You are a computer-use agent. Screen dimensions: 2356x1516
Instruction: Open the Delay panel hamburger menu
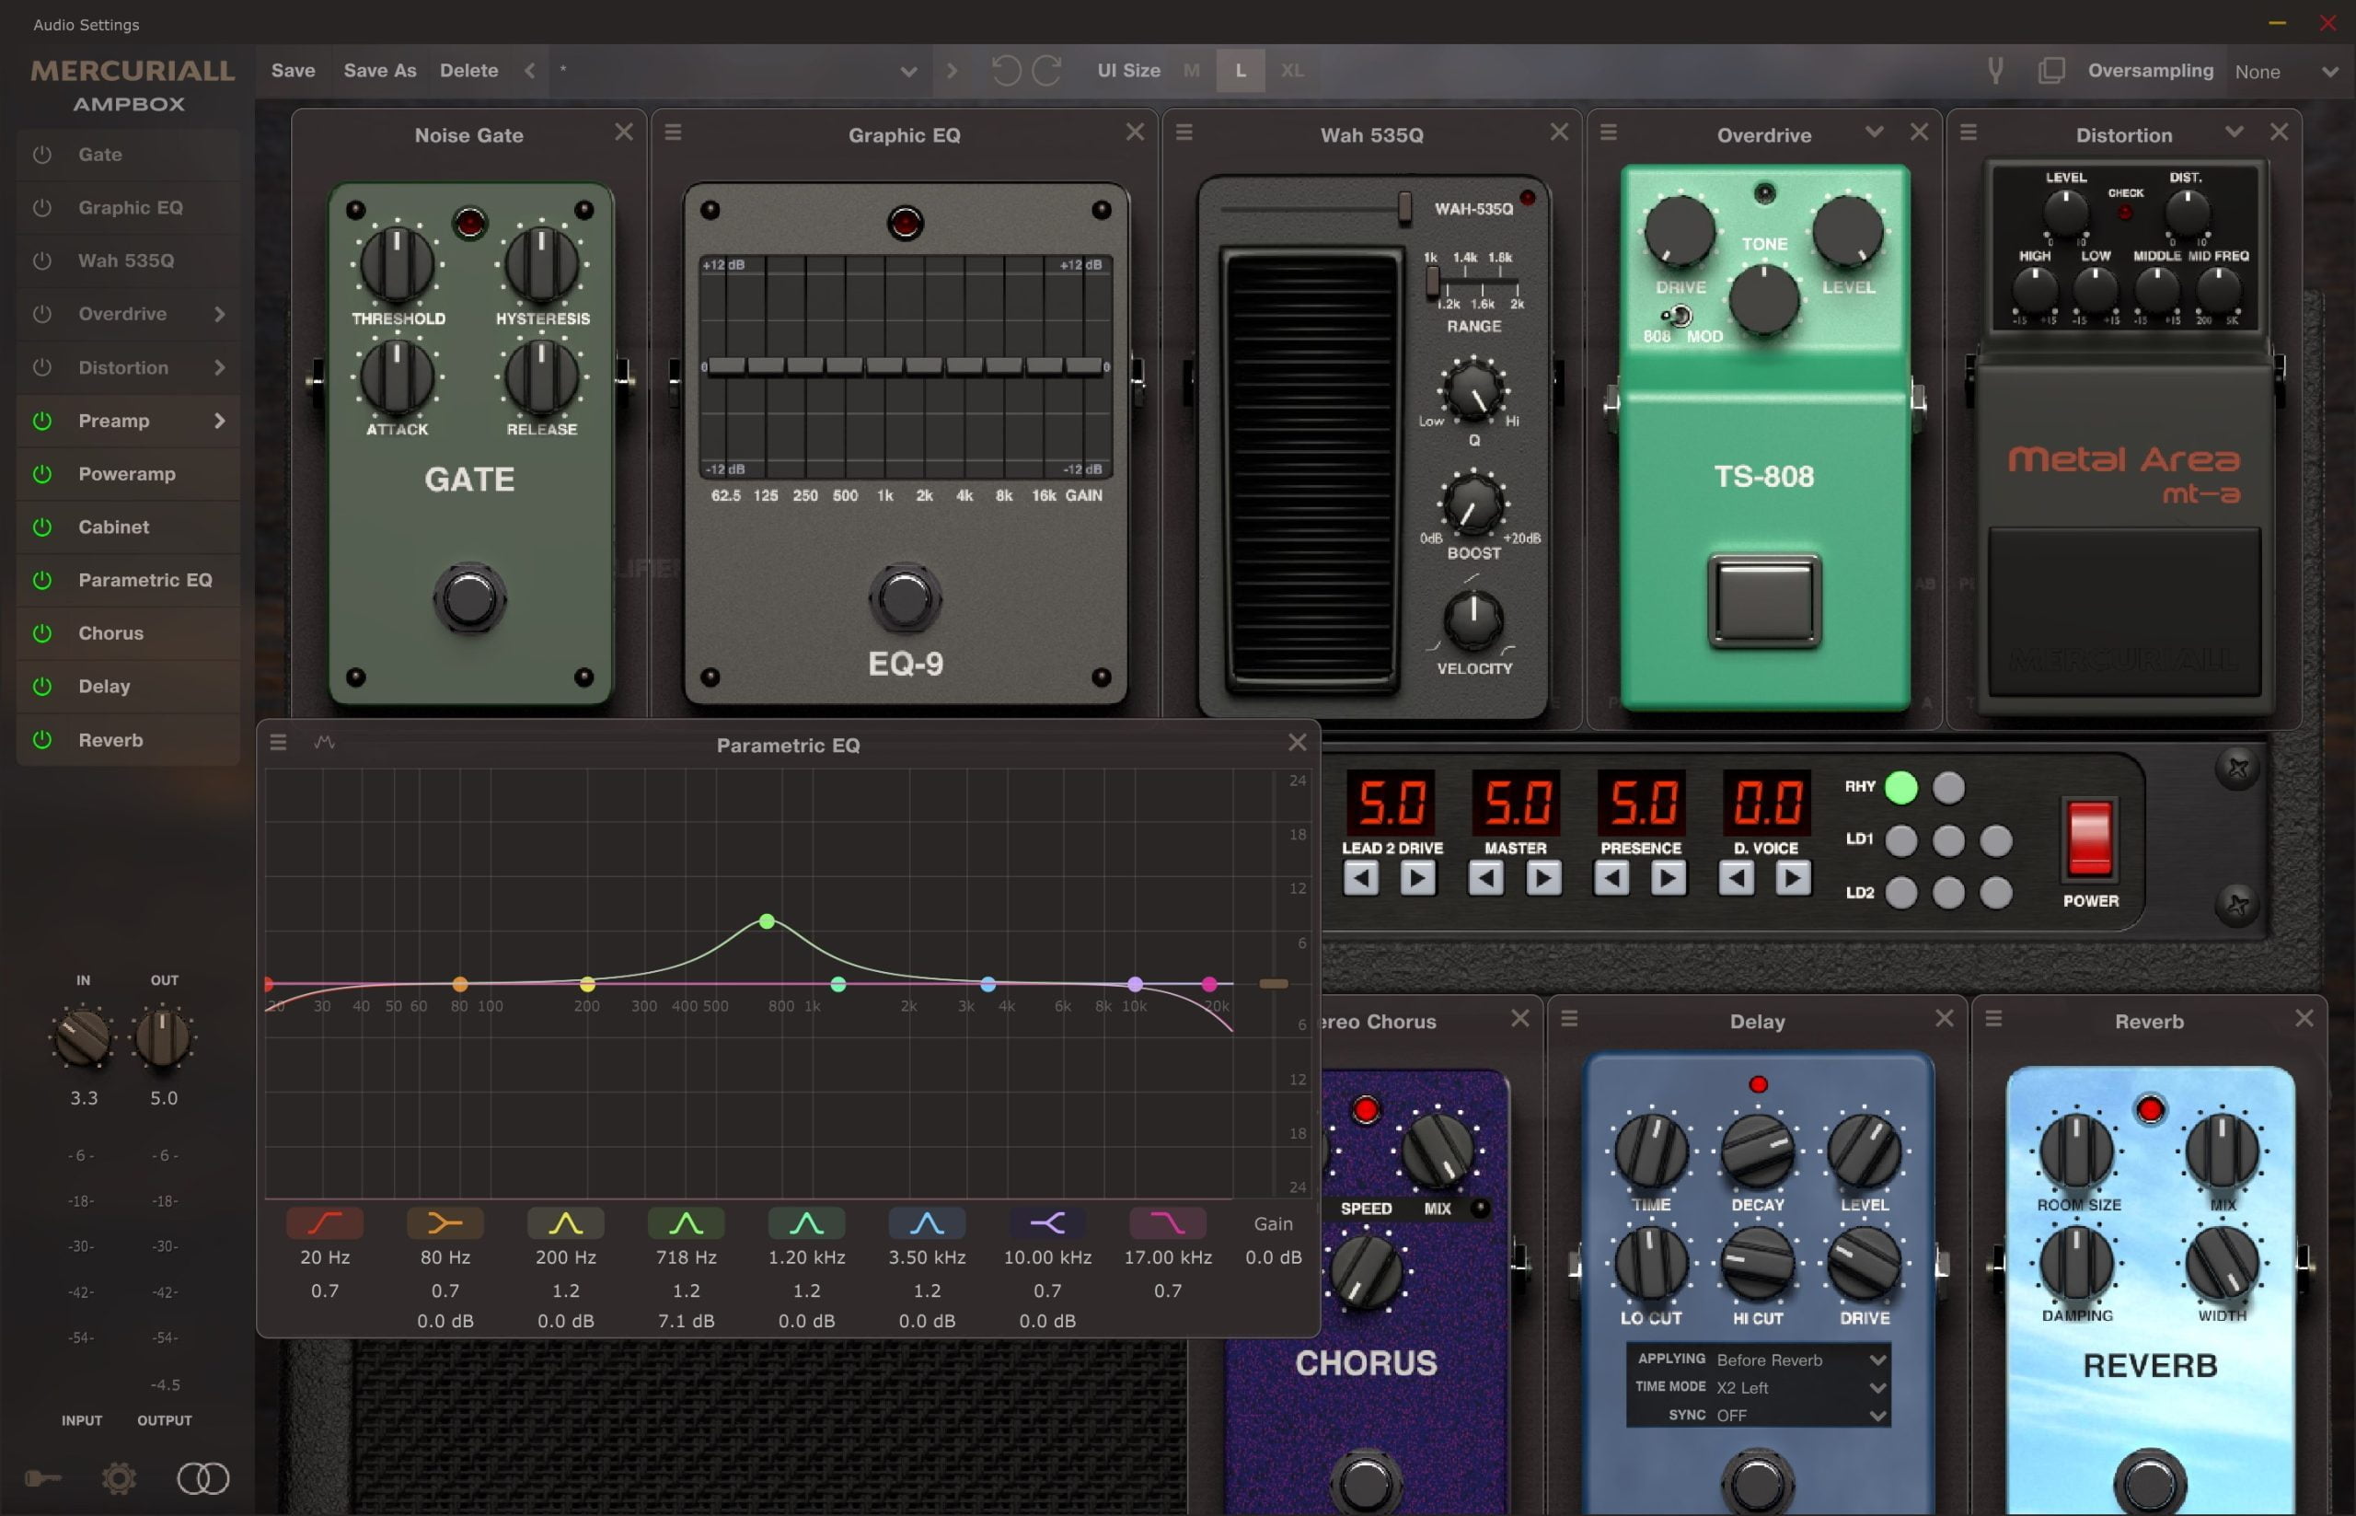[x=1570, y=1019]
